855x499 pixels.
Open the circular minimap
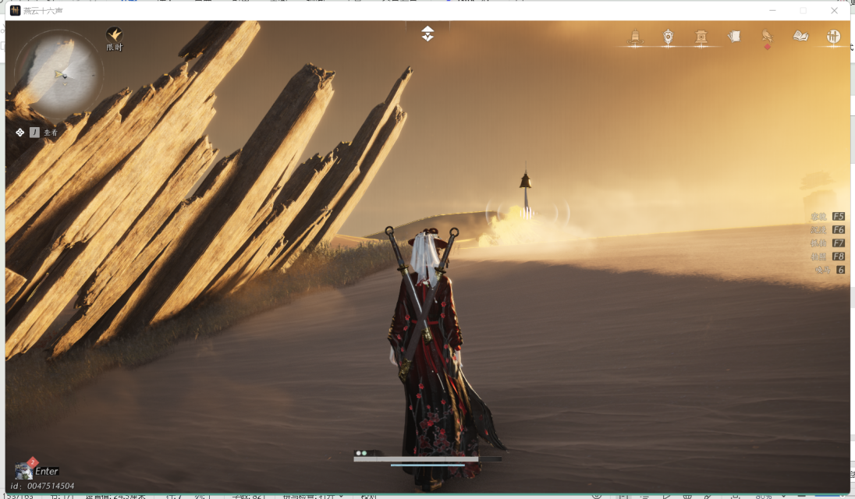click(59, 73)
